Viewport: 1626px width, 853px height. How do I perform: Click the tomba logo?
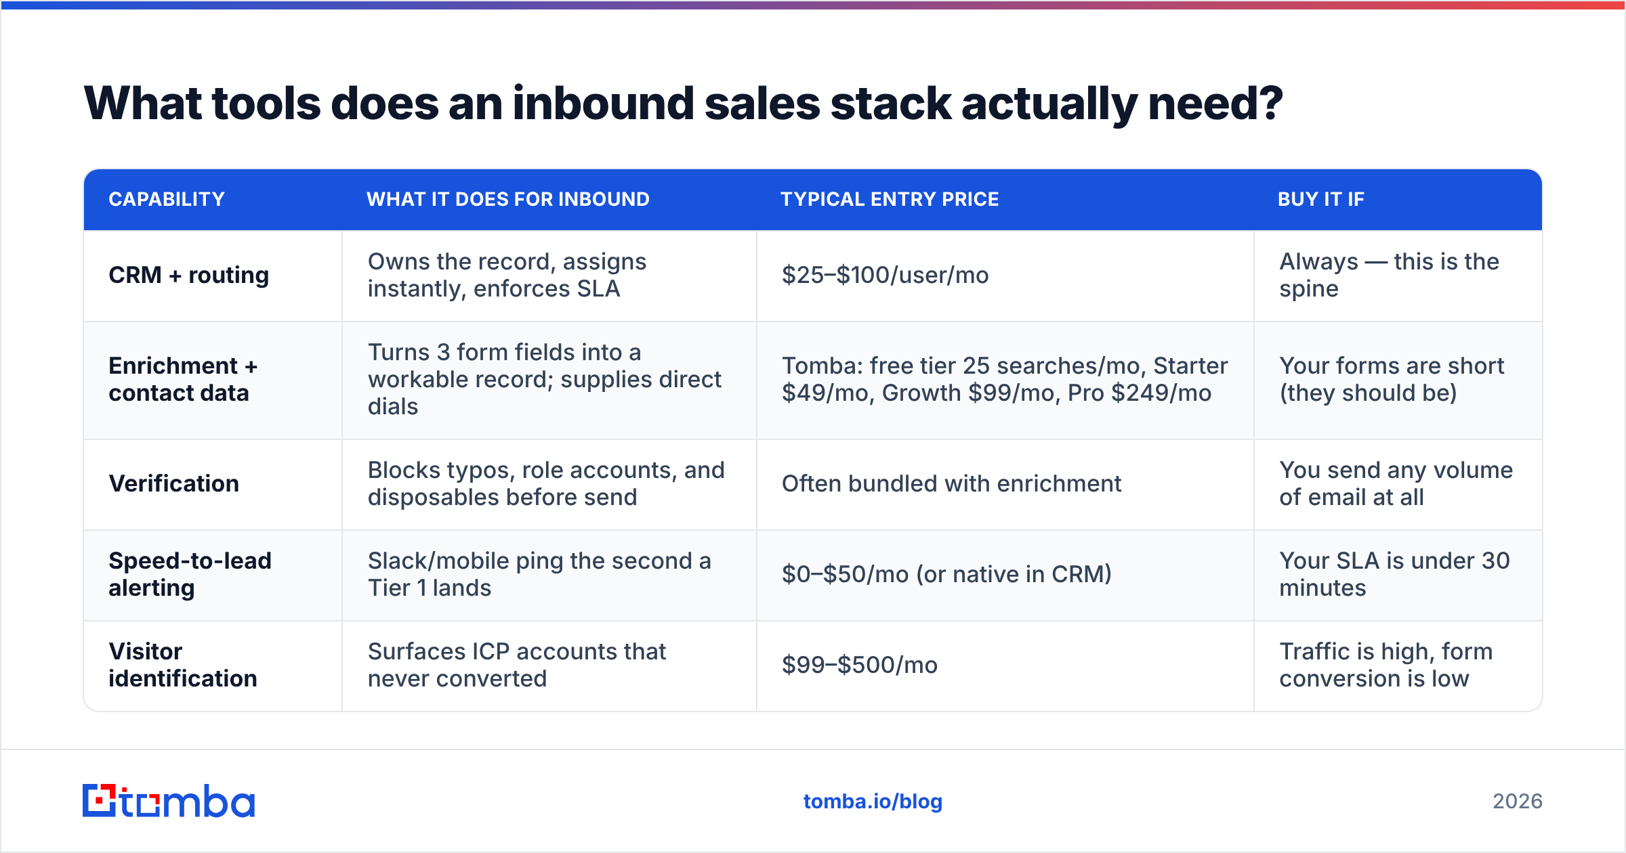click(169, 801)
